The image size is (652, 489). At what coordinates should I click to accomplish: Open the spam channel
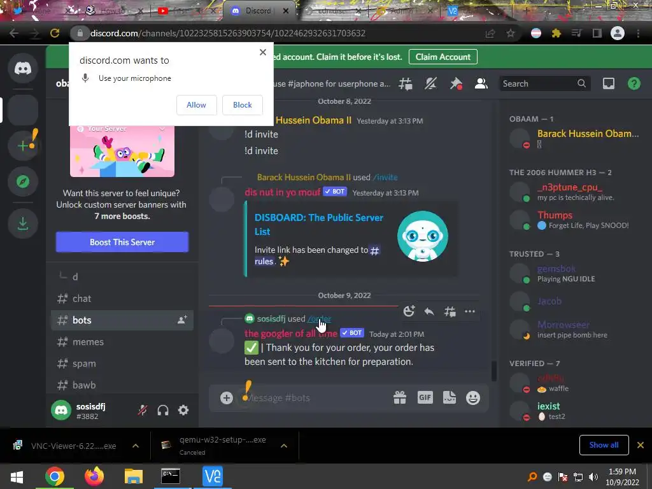pos(122,364)
